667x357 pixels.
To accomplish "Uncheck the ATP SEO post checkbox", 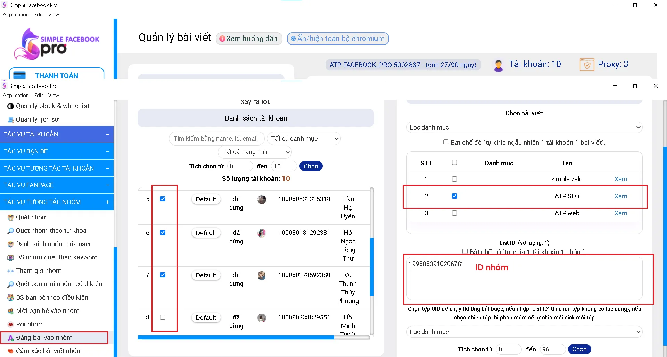I will coord(454,196).
